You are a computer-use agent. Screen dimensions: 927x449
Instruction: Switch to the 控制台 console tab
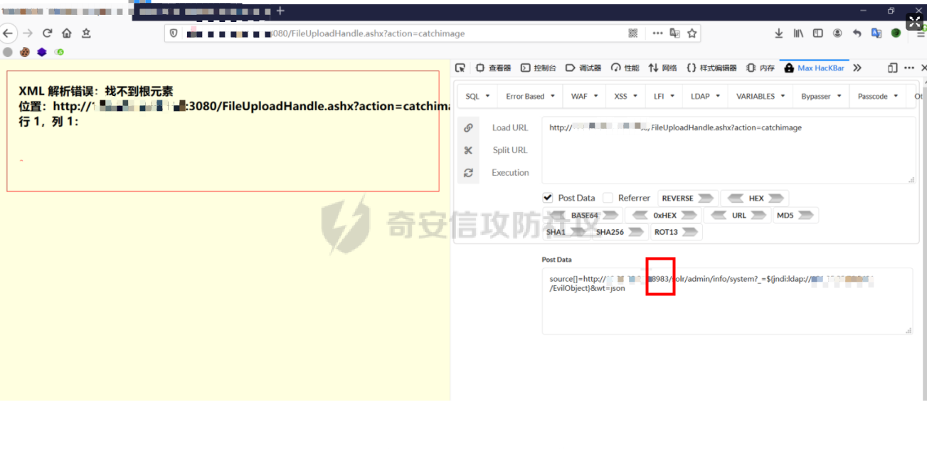tap(539, 68)
